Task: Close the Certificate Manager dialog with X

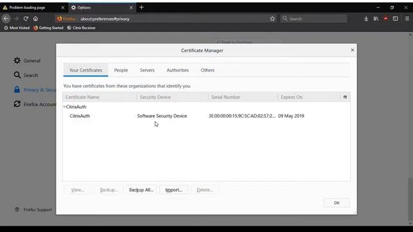Action: coord(352,50)
